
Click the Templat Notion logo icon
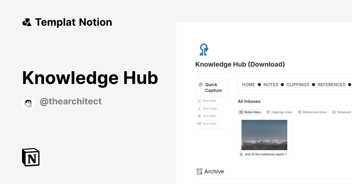27,22
